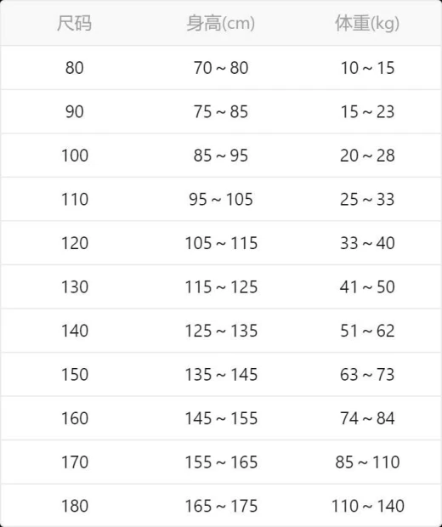
Task: Click the 尺码 column header
Action: [x=74, y=24]
